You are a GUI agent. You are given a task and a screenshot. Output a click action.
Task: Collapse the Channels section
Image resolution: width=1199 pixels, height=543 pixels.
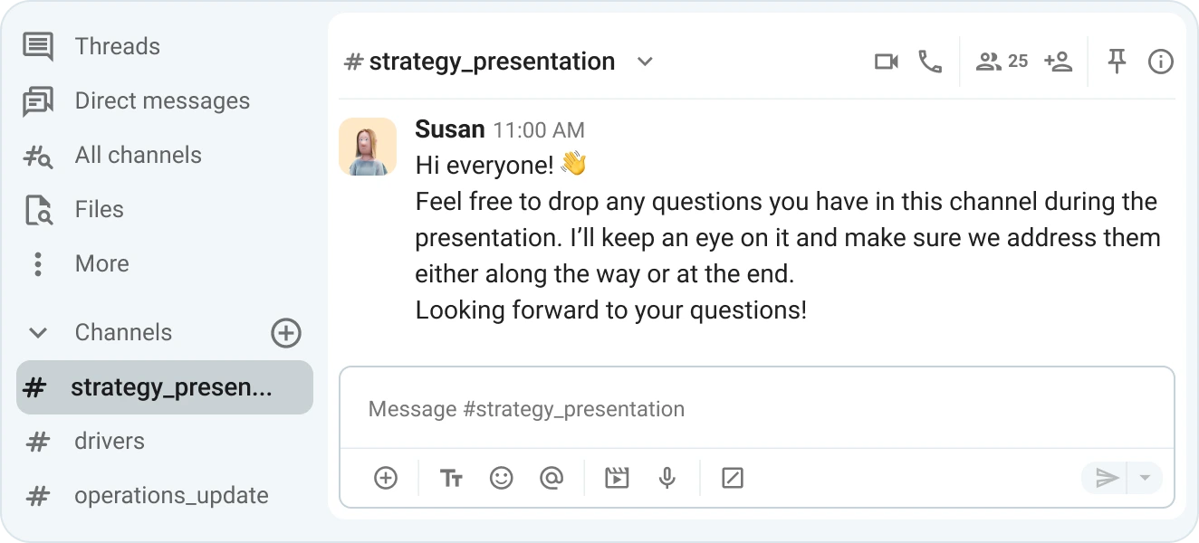click(x=38, y=333)
